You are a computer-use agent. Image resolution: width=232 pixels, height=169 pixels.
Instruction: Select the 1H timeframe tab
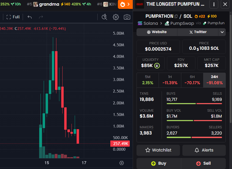pyautogui.click(x=170, y=80)
